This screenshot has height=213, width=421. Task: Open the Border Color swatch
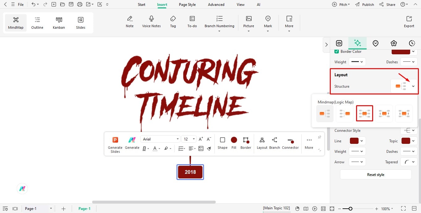401,51
